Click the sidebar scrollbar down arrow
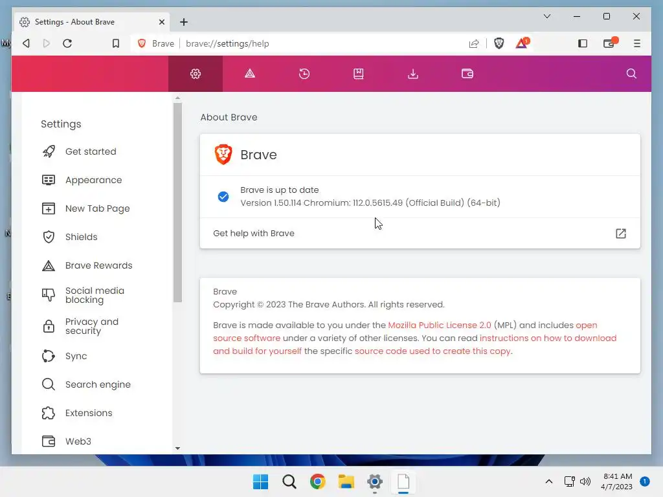The image size is (663, 497). (177, 448)
